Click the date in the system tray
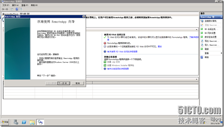224x127 pixels. (x=215, y=123)
